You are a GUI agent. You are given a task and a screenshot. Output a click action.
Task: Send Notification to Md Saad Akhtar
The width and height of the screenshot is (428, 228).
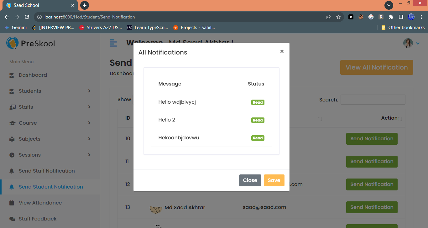click(x=372, y=207)
